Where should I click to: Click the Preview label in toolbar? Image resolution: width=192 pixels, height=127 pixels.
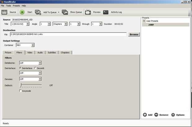pos(97,12)
